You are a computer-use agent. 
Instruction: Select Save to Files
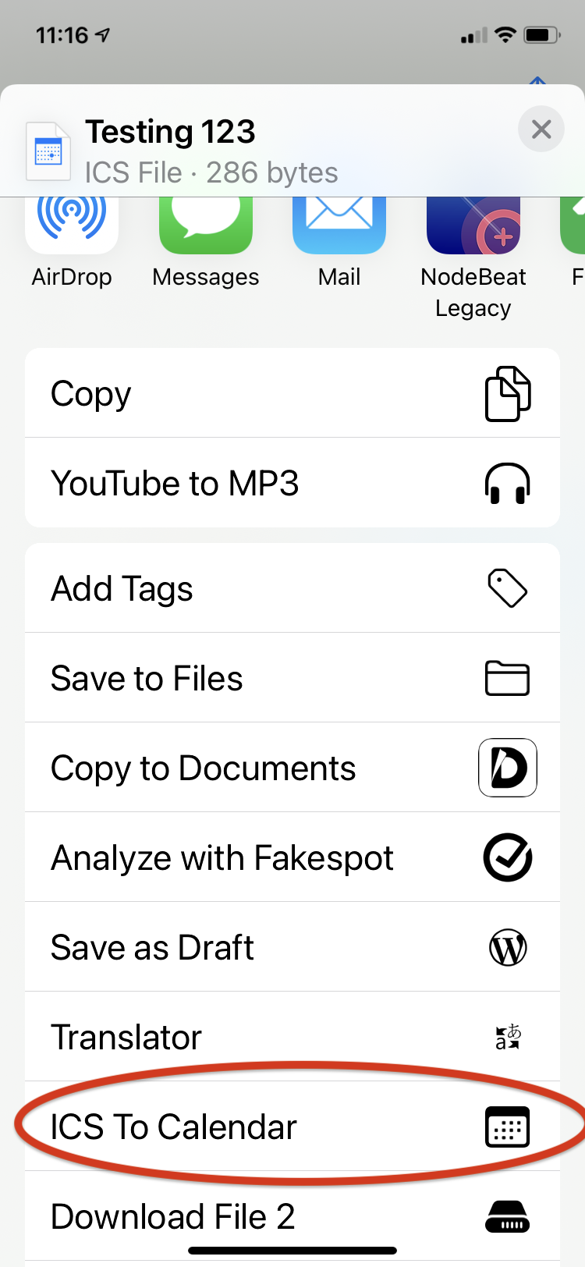click(x=292, y=678)
